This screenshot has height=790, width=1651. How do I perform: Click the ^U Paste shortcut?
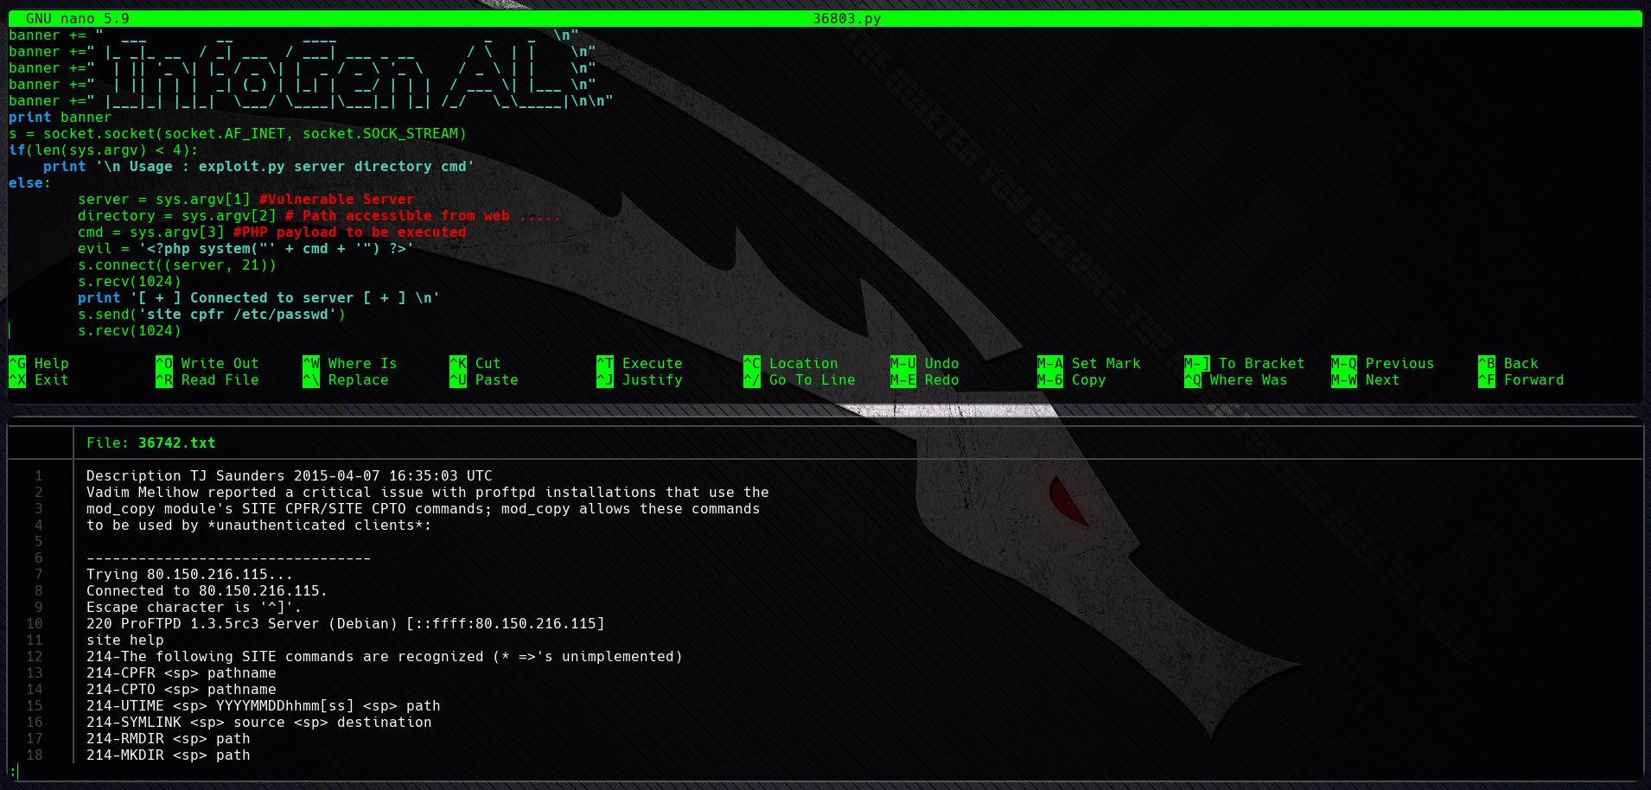tap(484, 379)
